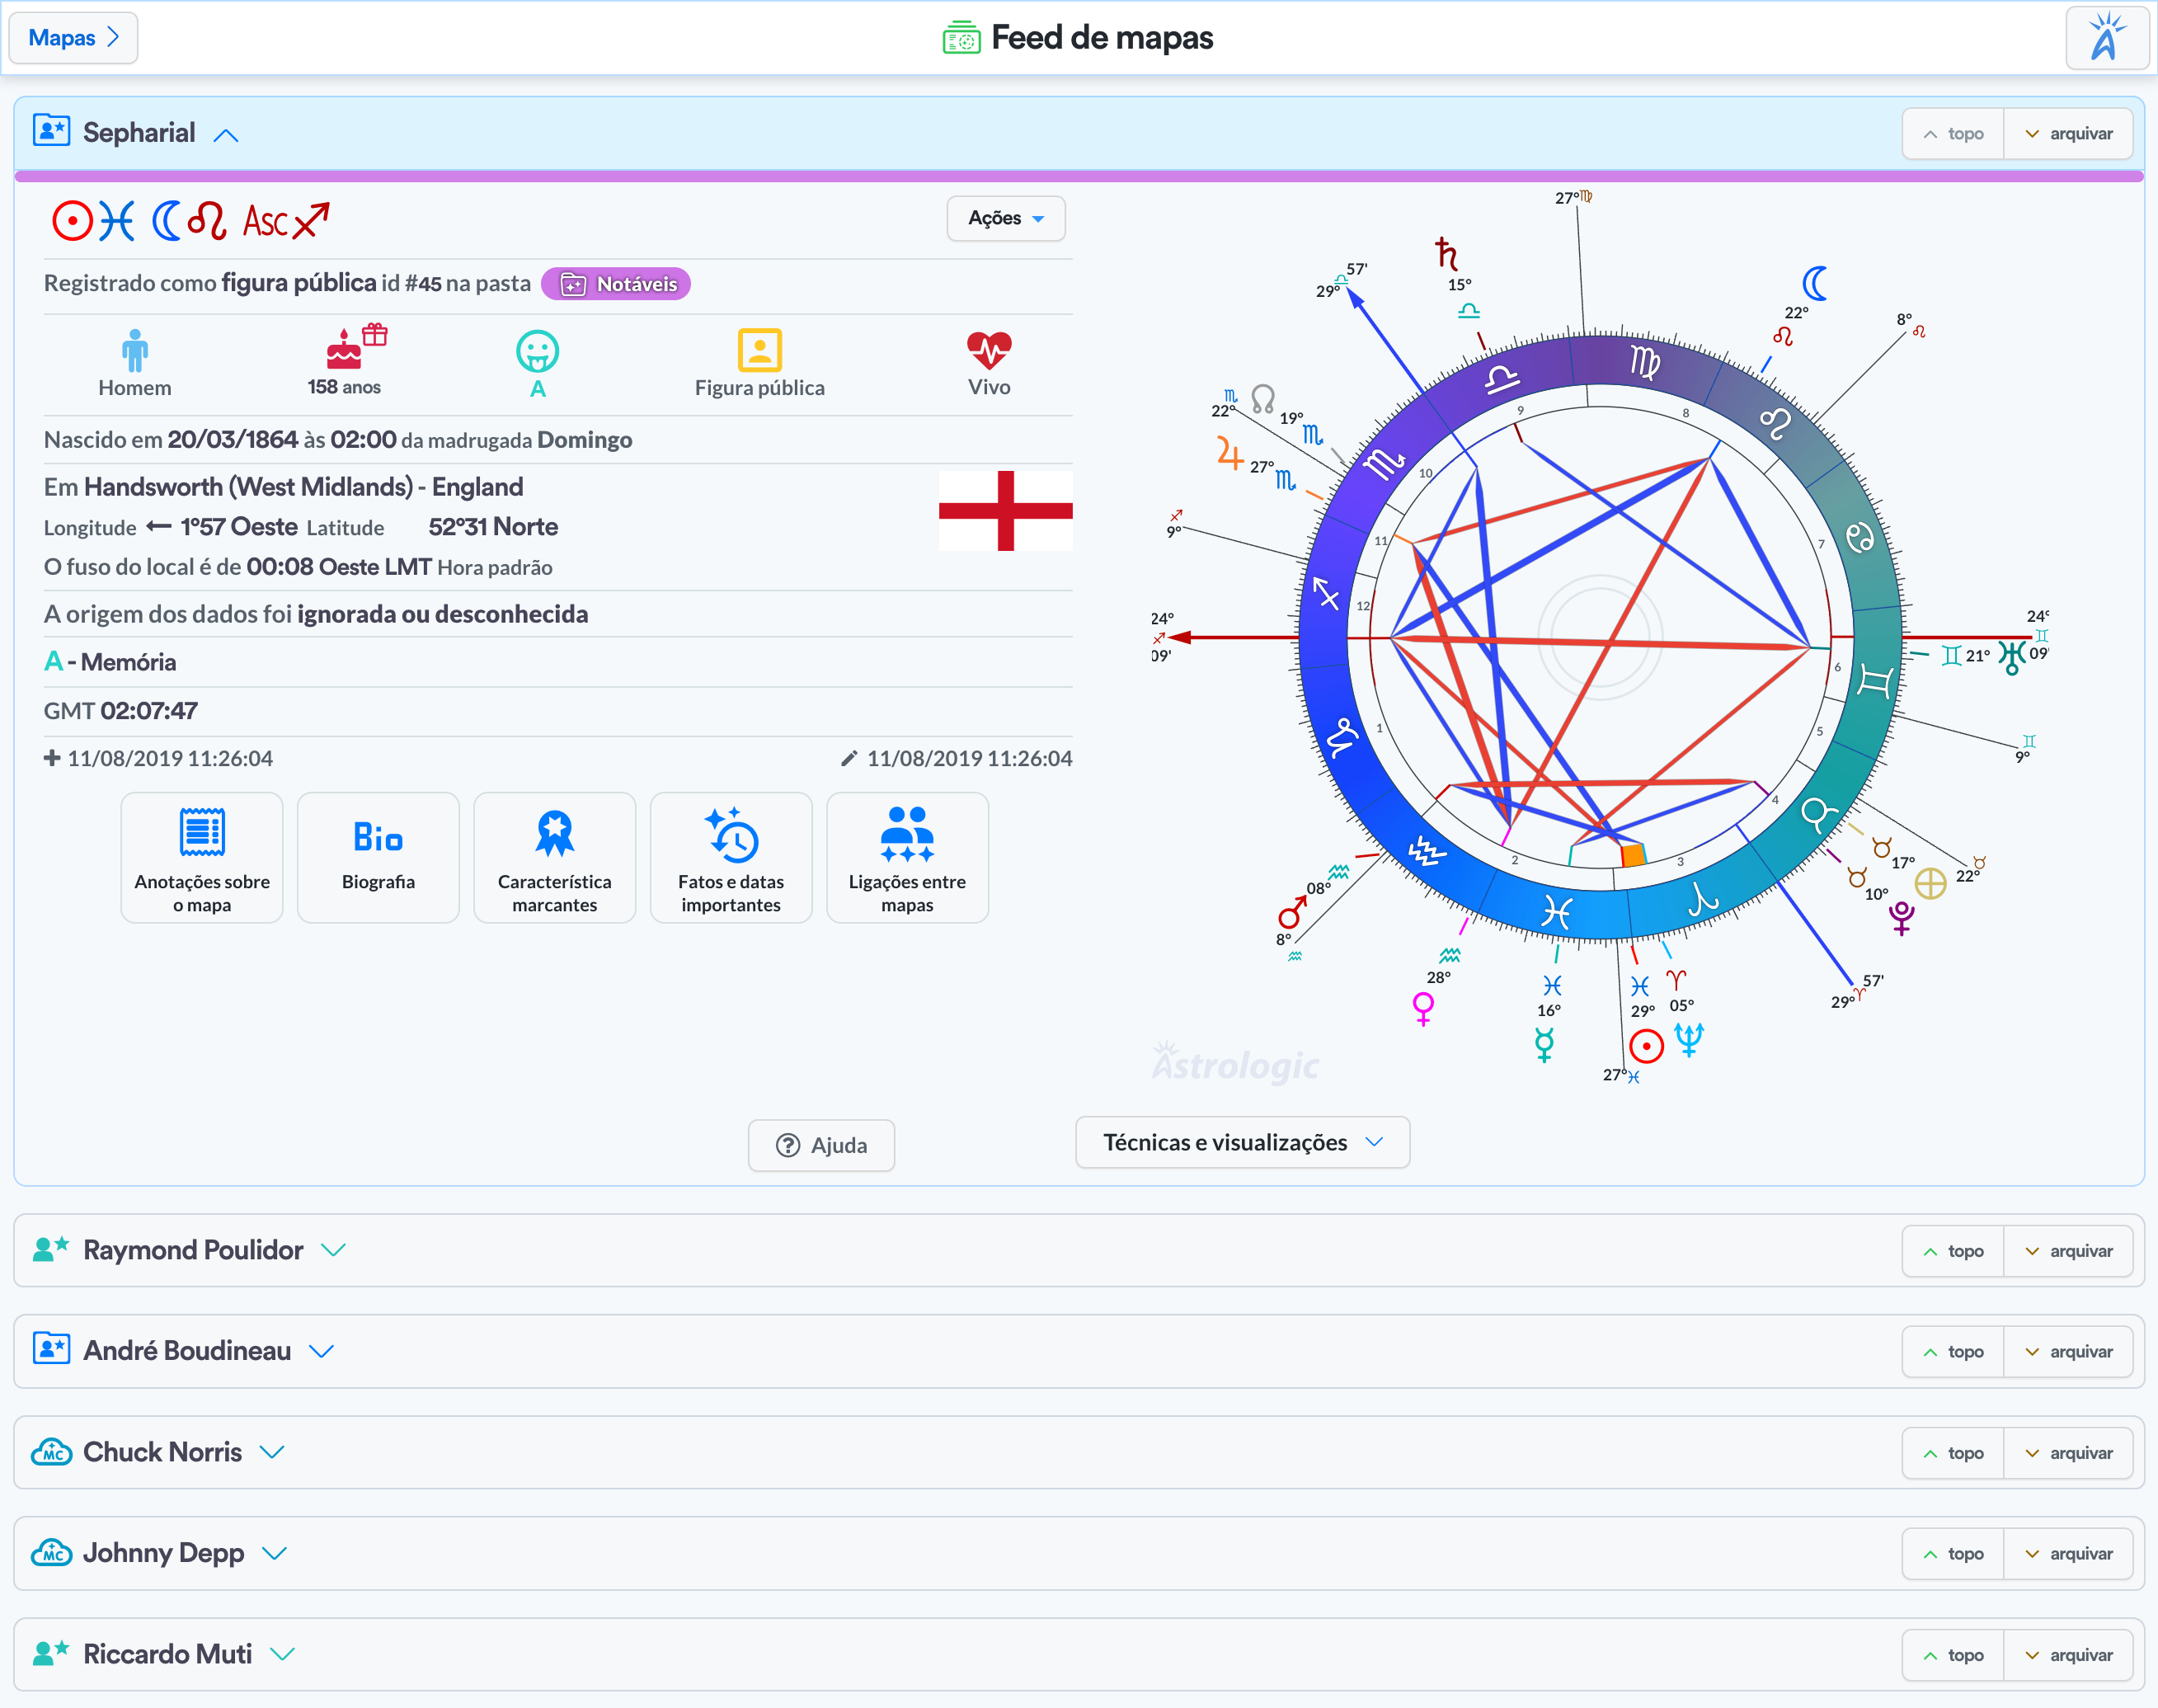This screenshot has width=2158, height=1708.
Task: Open Ligações entre mapas
Action: click(907, 858)
